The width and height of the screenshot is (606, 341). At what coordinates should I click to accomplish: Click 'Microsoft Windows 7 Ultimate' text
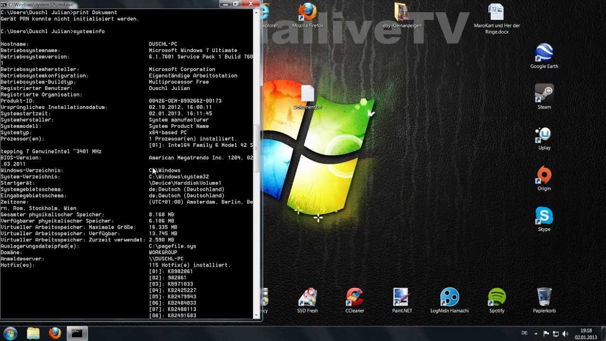(193, 50)
